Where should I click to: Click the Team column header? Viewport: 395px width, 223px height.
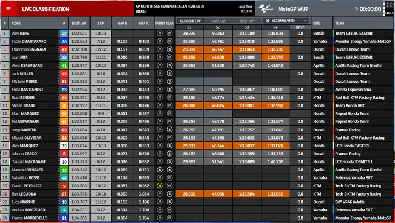pyautogui.click(x=340, y=23)
